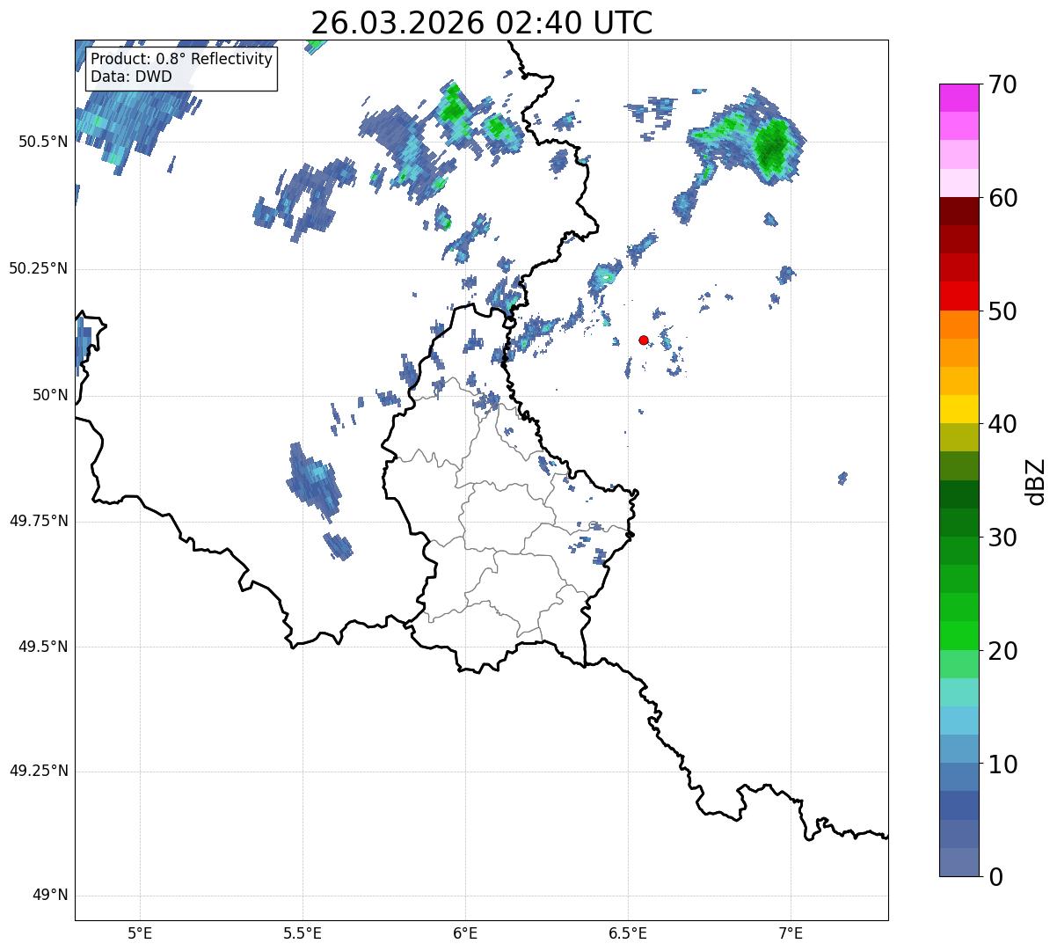The width and height of the screenshot is (1057, 951).
Task: Click the latitude label 49.5°N
Action: 43,647
